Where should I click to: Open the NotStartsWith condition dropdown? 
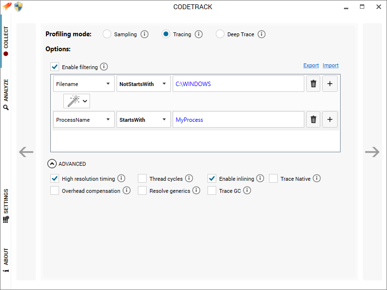tap(143, 84)
